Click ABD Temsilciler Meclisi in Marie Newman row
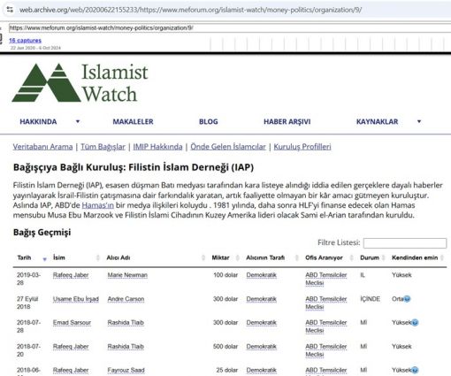The width and height of the screenshot is (451, 376). pos(326,279)
